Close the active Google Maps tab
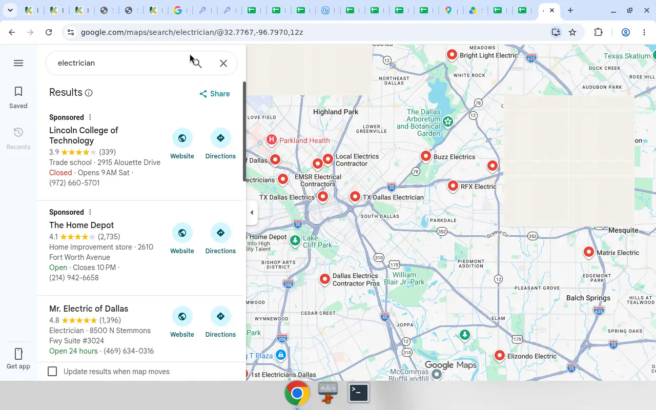Screen dimensions: 656x410 (x=552, y=10)
